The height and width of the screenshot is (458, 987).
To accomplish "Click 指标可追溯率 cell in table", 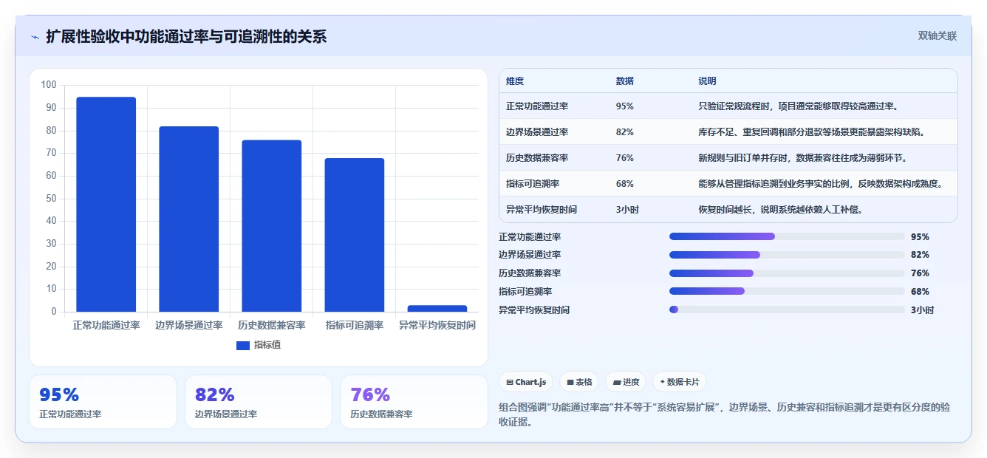I will 533,184.
